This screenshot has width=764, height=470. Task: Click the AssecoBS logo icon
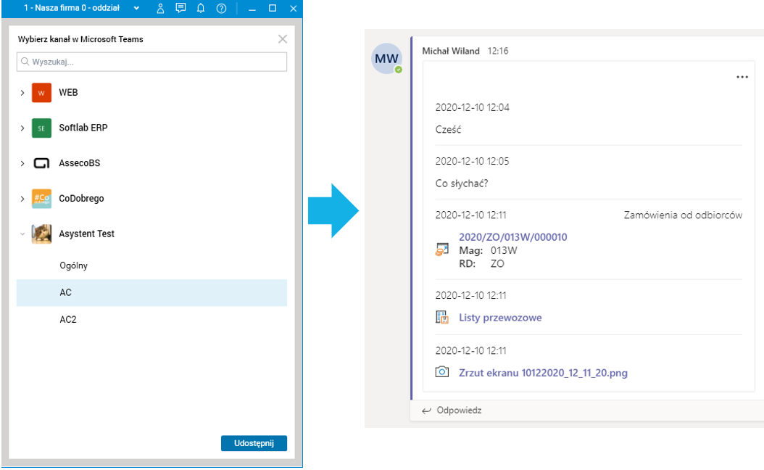coord(41,163)
